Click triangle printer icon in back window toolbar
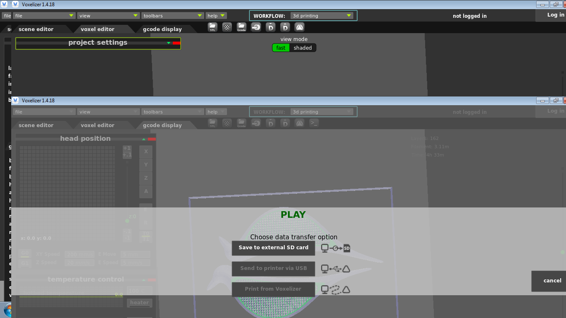Viewport: 566px width, 318px height. [300, 27]
